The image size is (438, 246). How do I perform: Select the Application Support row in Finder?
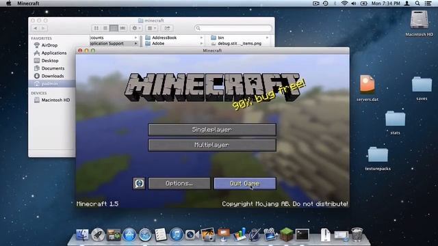pos(114,44)
